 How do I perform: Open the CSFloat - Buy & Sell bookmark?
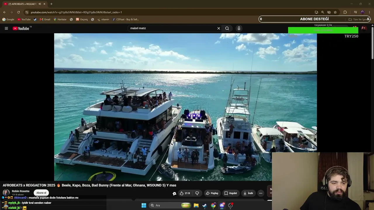pos(126,20)
